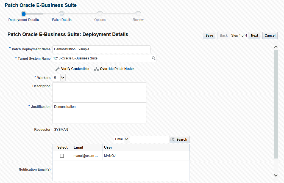Go to Patch Details step label
The width and height of the screenshot is (284, 183).
coord(62,20)
